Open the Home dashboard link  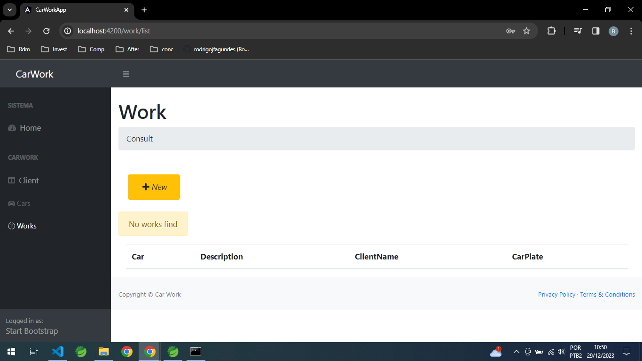coord(24,128)
